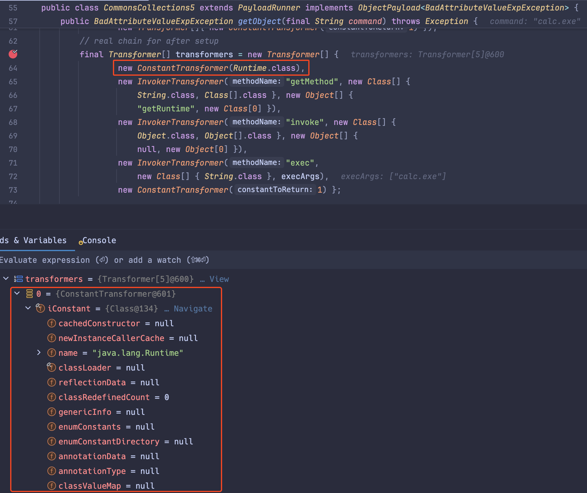Click the "real chain for after setup" comment

coord(149,41)
